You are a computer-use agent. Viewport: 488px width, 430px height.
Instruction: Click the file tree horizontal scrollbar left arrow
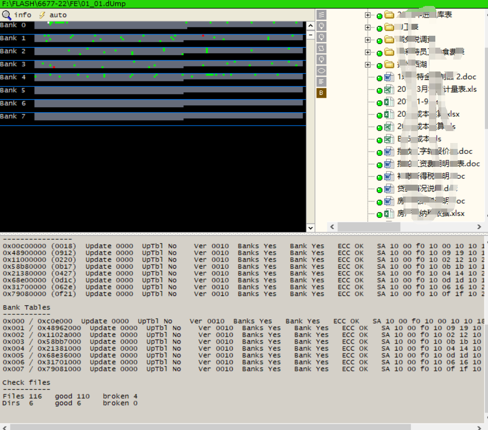point(332,226)
